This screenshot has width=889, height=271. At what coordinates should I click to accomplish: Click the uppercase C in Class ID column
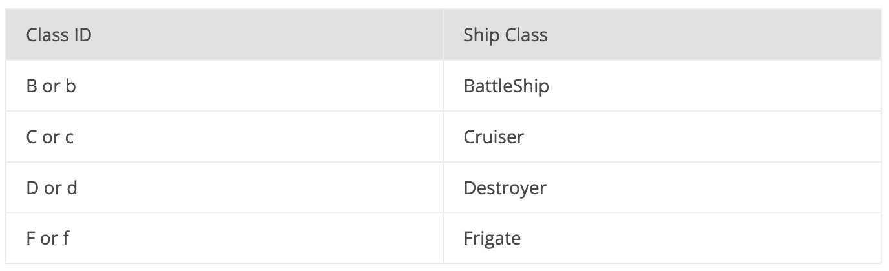(32, 137)
